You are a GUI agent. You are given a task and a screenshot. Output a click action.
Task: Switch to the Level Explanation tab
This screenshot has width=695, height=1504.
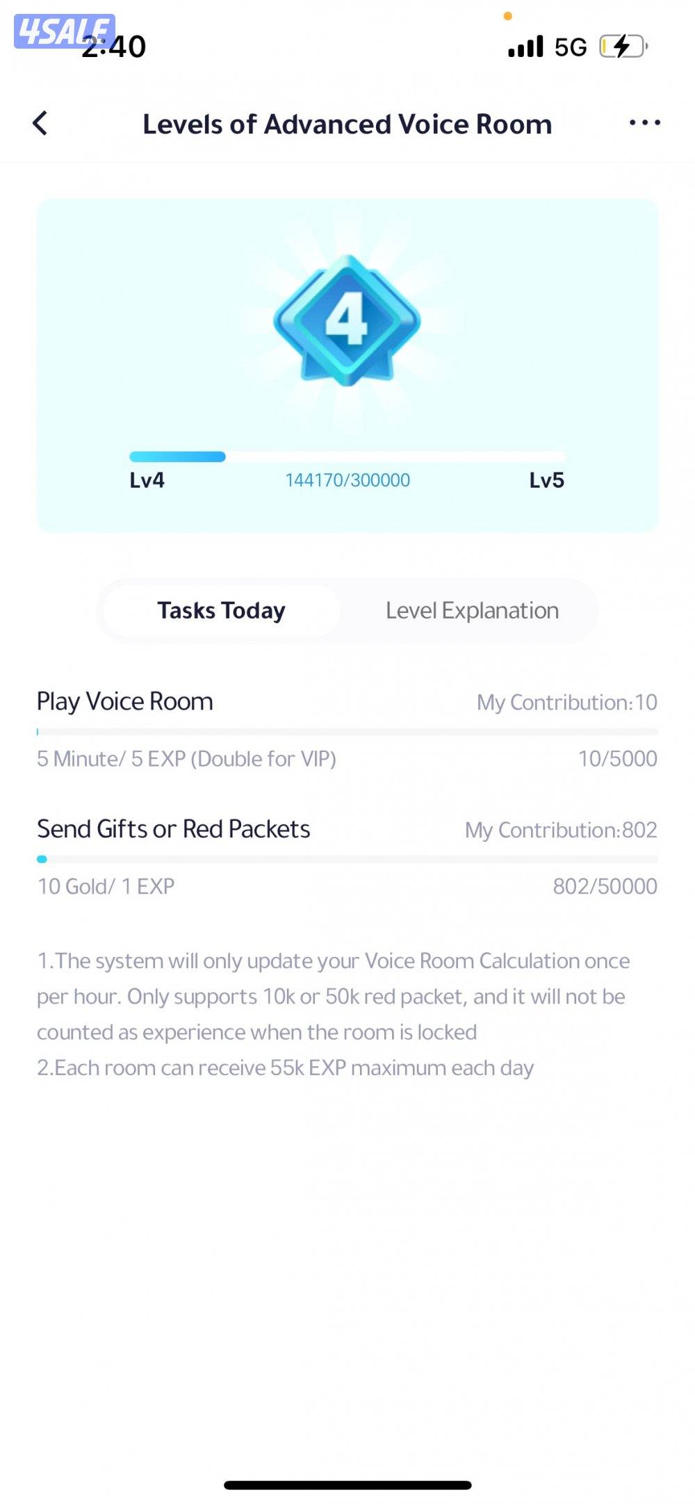472,610
